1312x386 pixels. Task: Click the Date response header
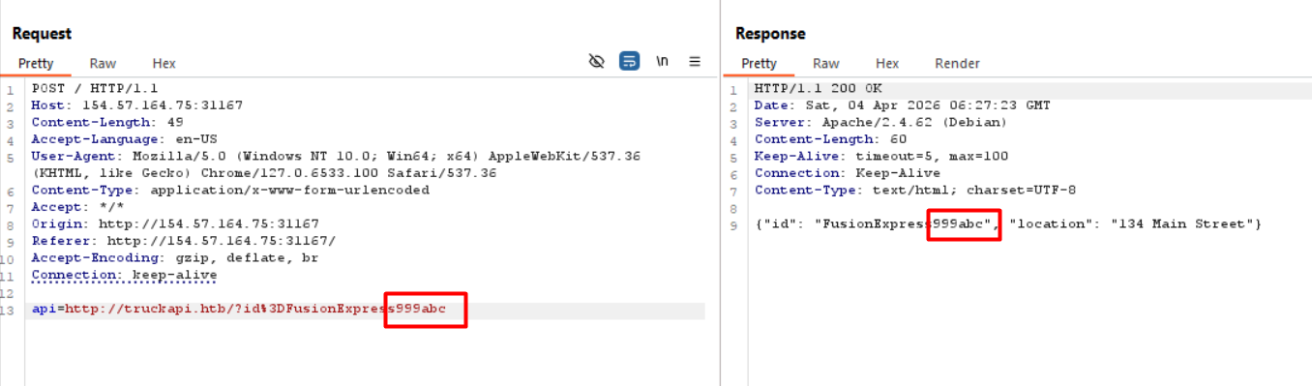pyautogui.click(x=902, y=105)
